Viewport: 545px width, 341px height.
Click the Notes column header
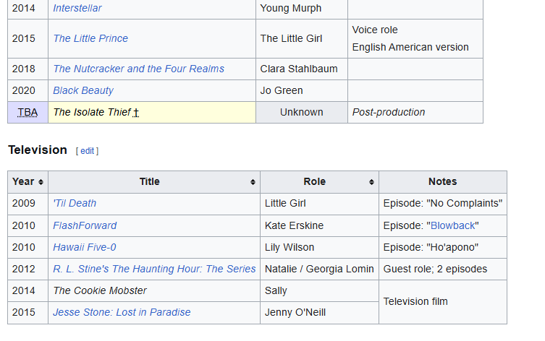pyautogui.click(x=442, y=182)
